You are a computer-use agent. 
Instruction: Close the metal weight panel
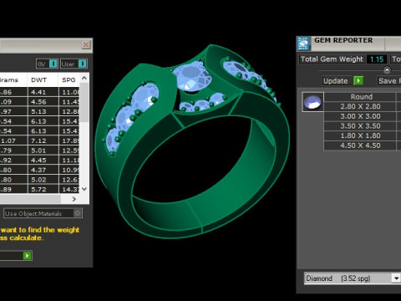tap(86, 44)
